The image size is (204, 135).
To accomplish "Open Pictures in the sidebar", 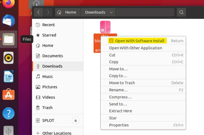I will click(x=58, y=87).
